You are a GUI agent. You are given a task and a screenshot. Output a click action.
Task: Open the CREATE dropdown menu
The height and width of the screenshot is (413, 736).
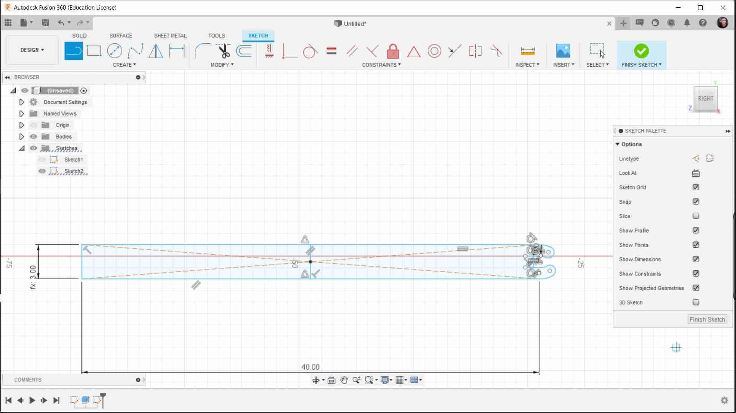point(125,64)
